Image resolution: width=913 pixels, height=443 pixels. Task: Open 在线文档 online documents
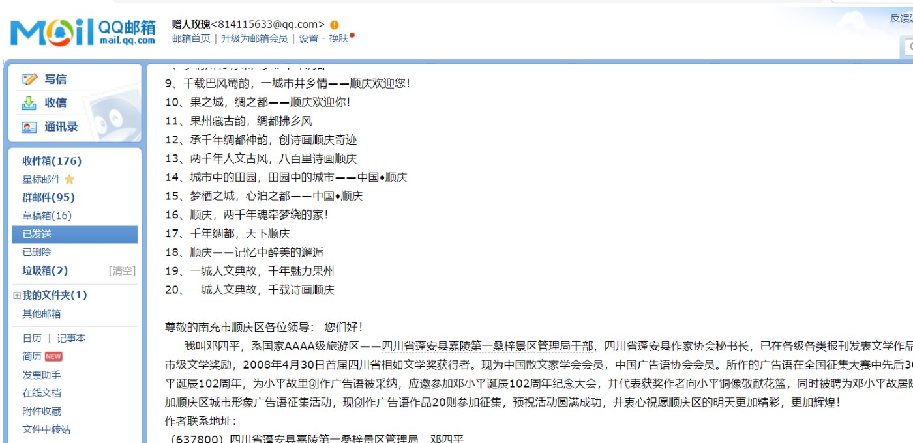point(42,393)
